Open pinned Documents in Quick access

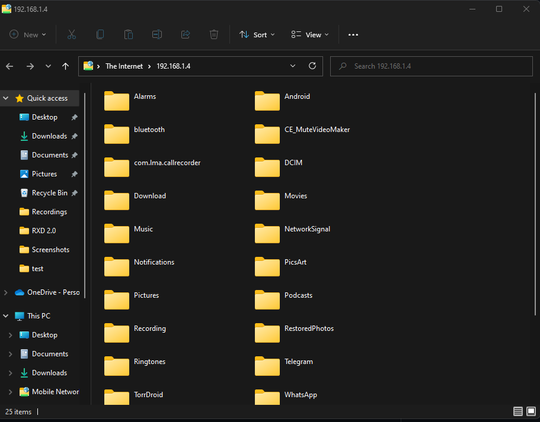[x=44, y=155]
